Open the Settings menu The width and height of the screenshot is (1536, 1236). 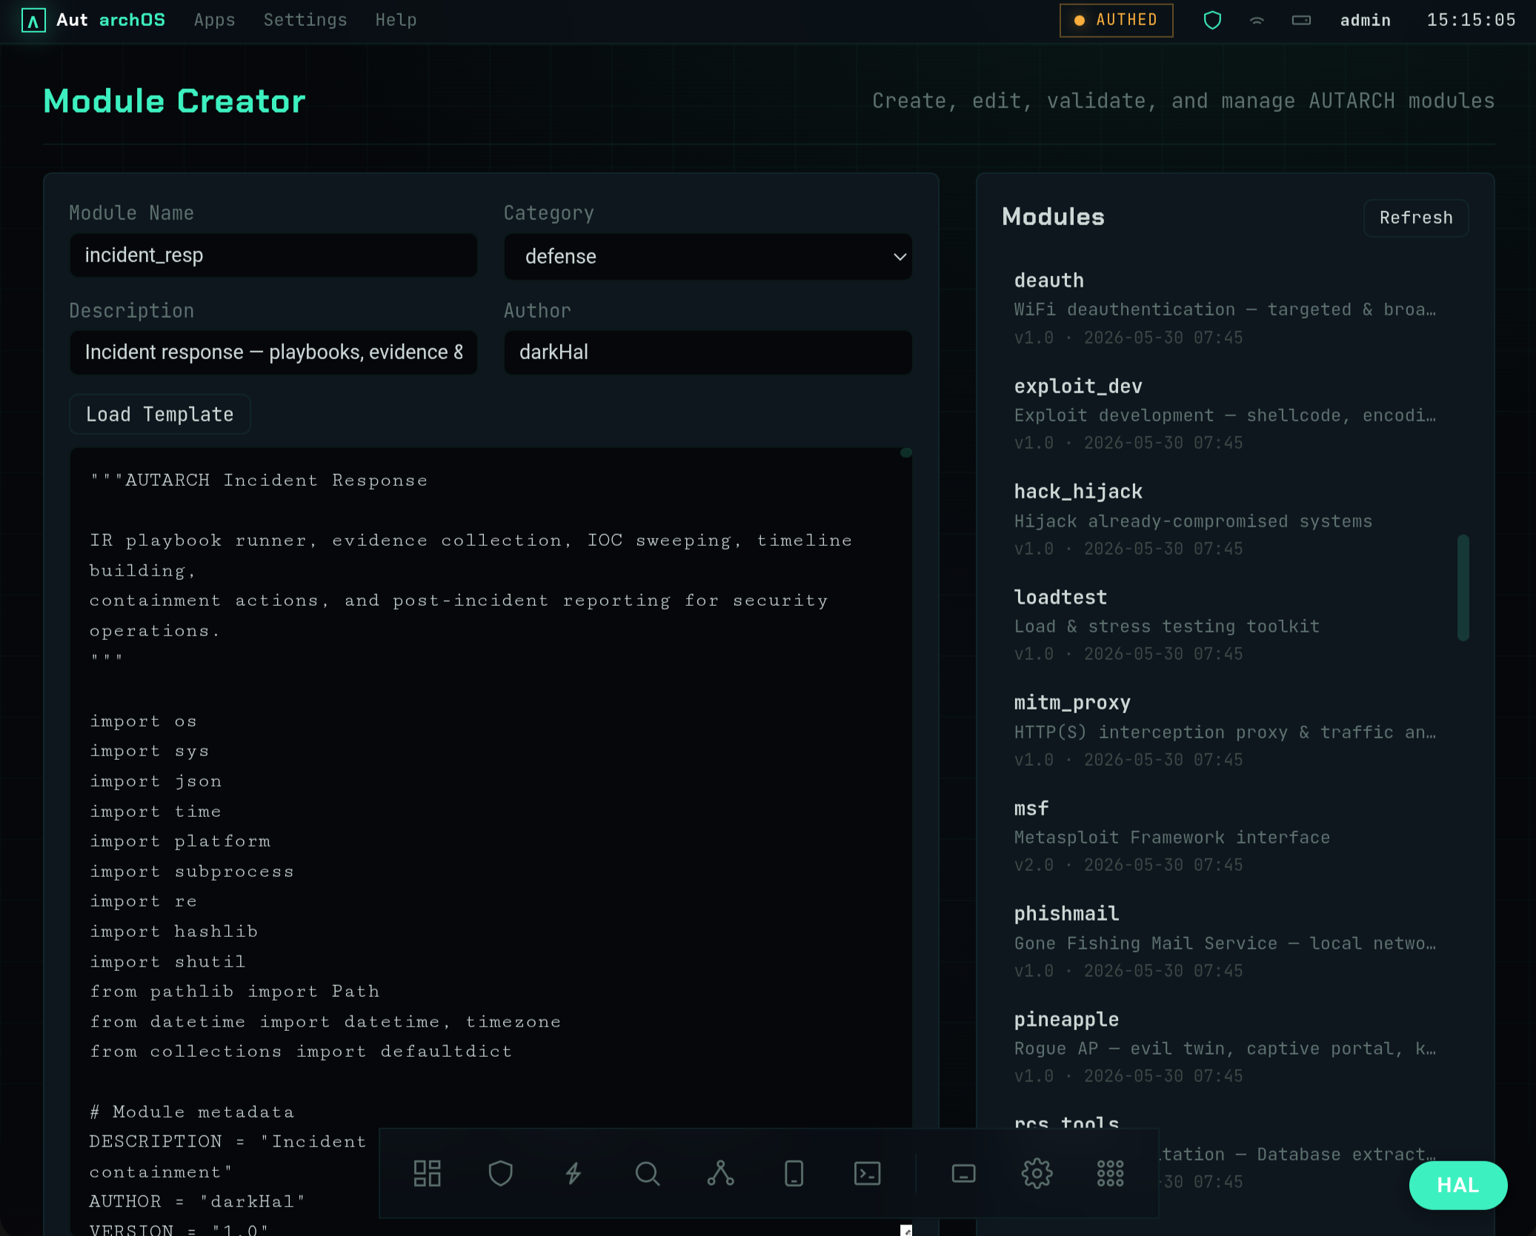(x=305, y=20)
